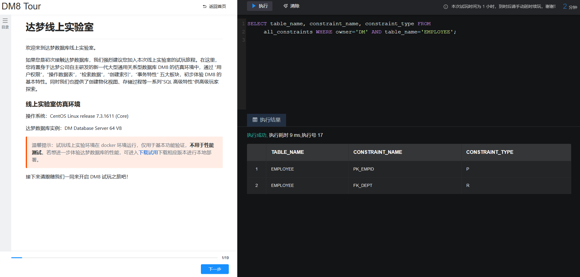Click the 返回首页 back arrow icon

pyautogui.click(x=205, y=6)
